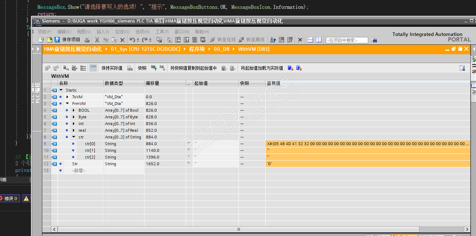Screen dimensions: 476x236
Task: Open the 插入(I) menu
Action: [103, 32]
